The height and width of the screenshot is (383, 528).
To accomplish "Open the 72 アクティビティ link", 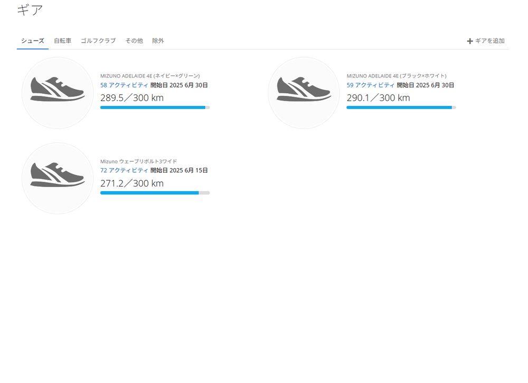I will (124, 170).
